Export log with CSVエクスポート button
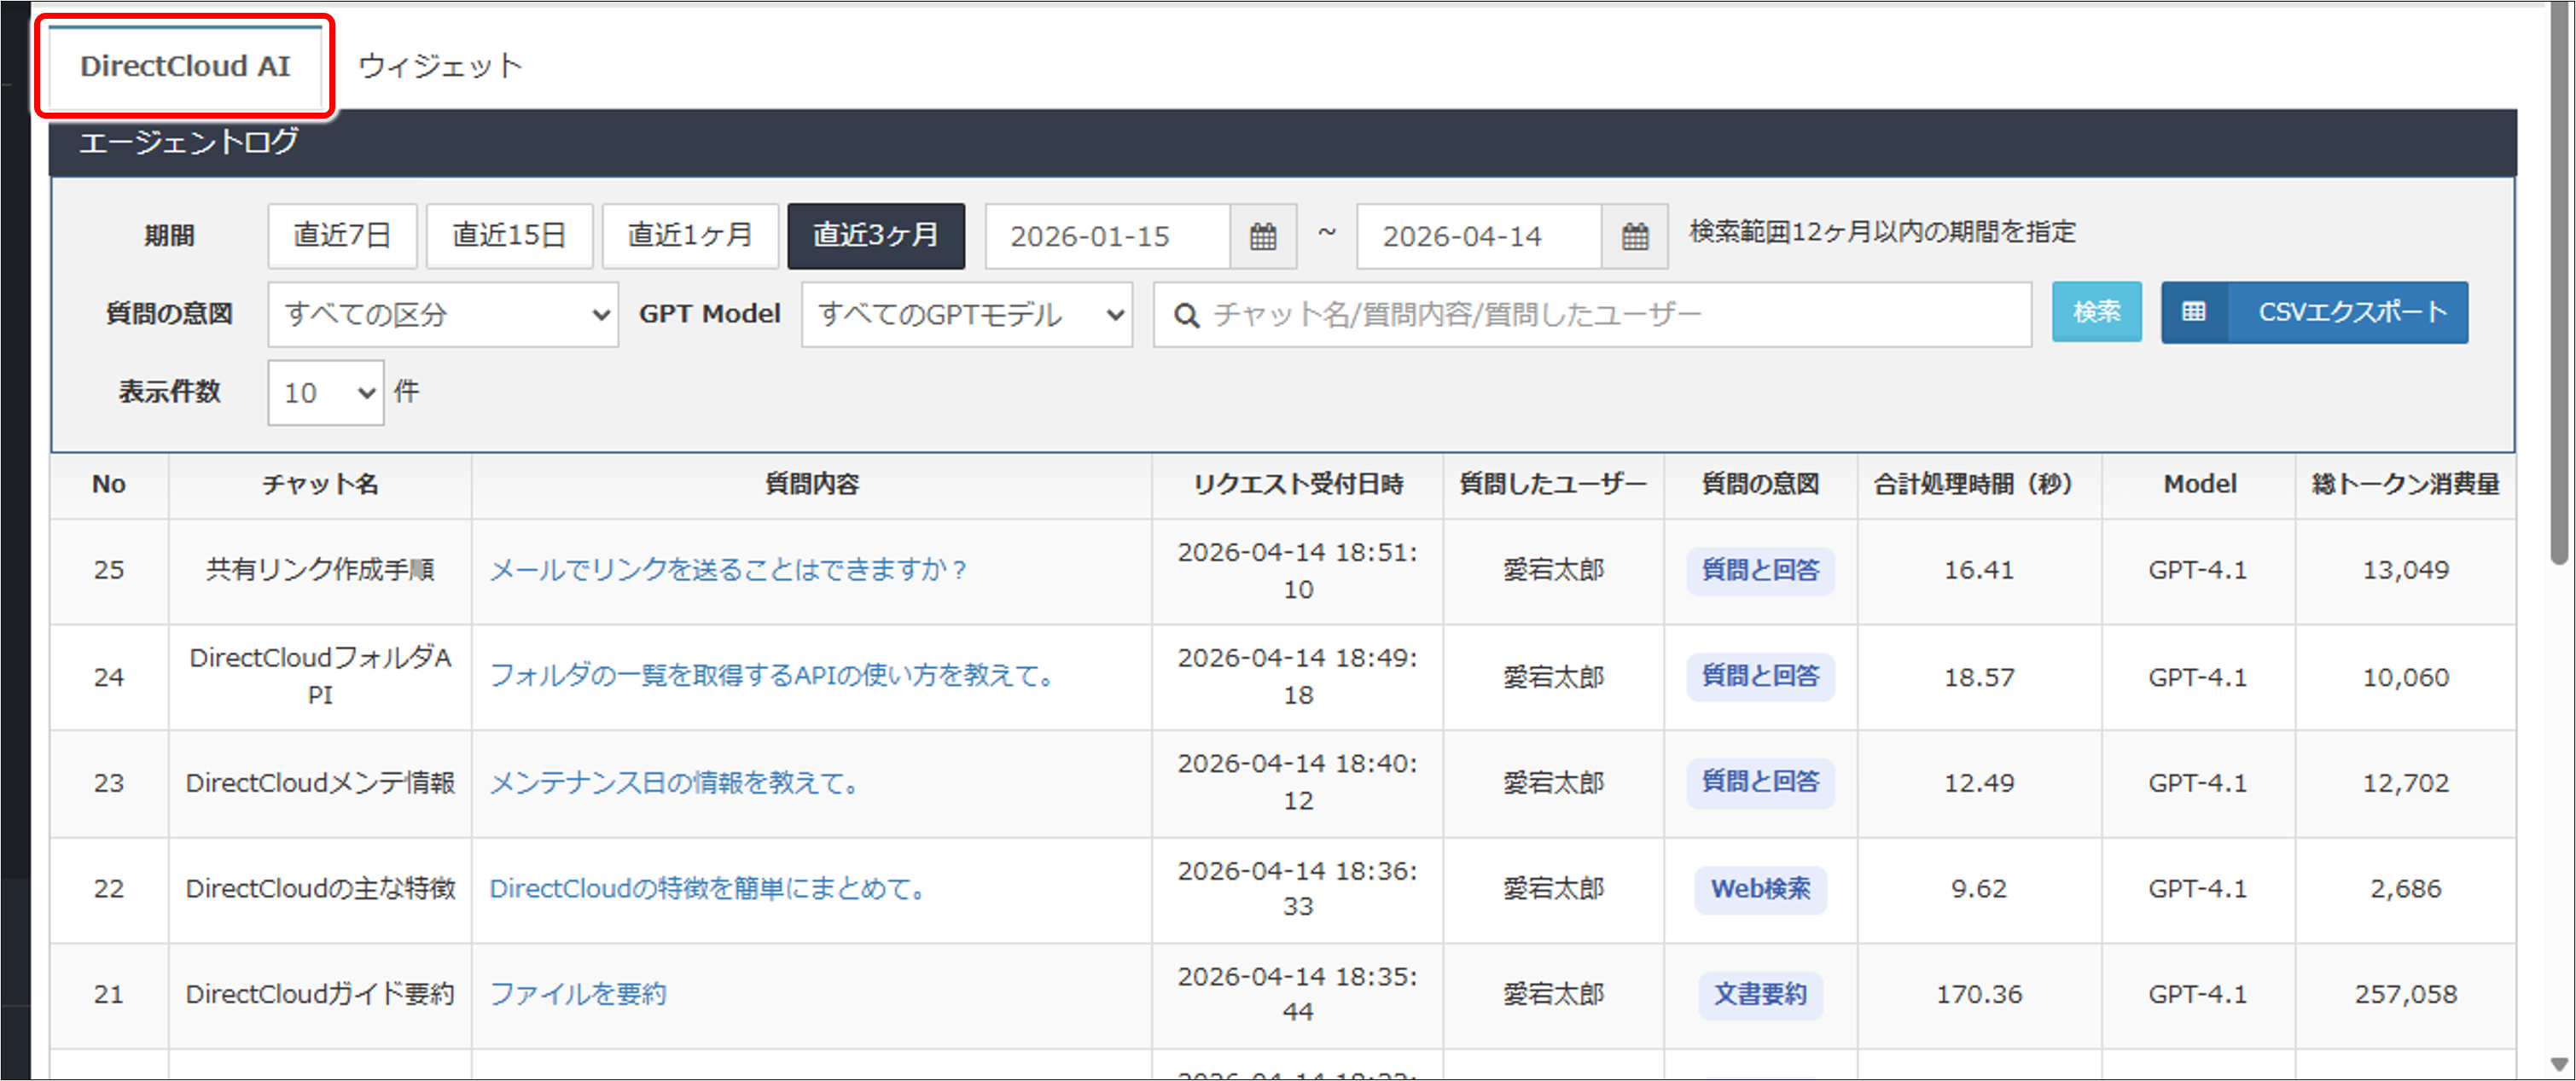2576x1081 pixels. coord(2314,313)
